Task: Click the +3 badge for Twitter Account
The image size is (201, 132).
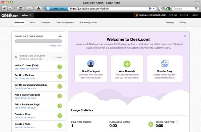Action: [60, 96]
